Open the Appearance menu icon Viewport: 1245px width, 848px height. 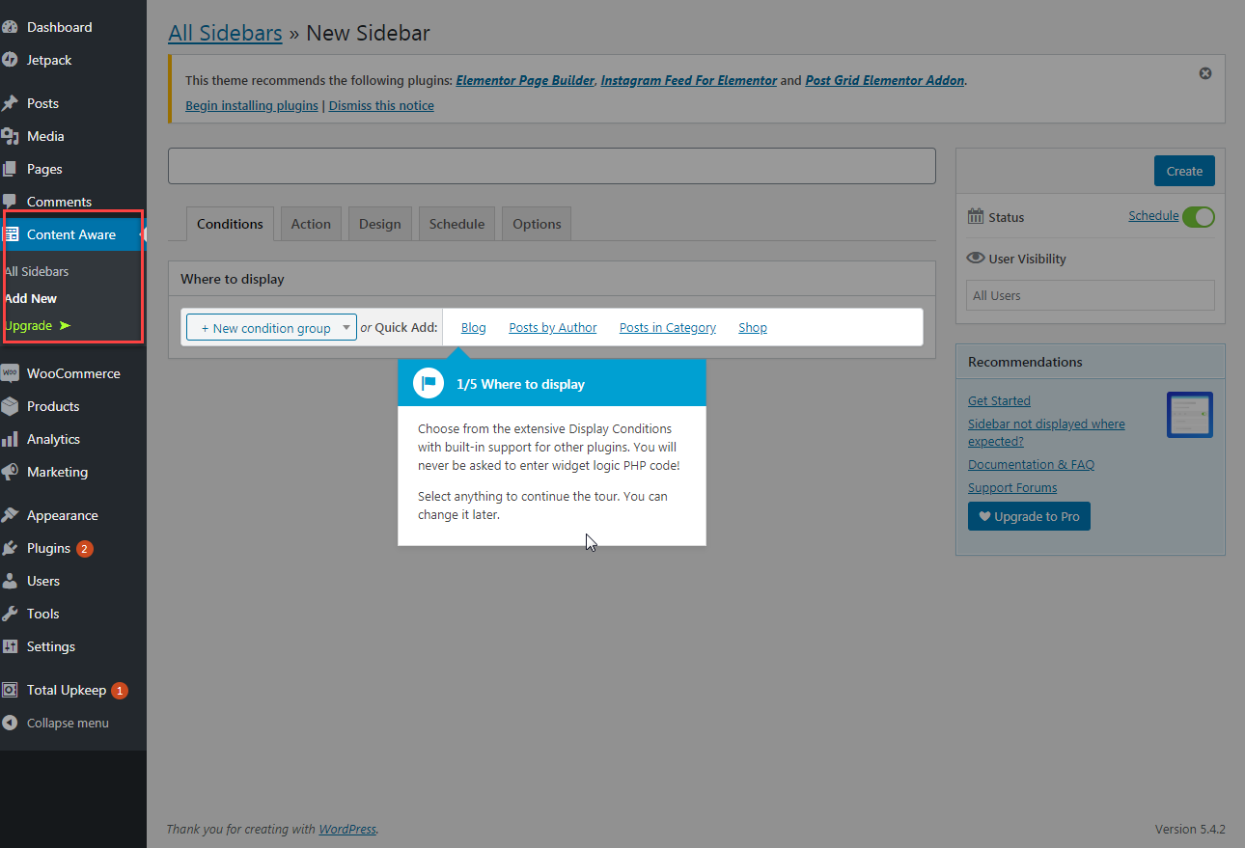pos(13,514)
